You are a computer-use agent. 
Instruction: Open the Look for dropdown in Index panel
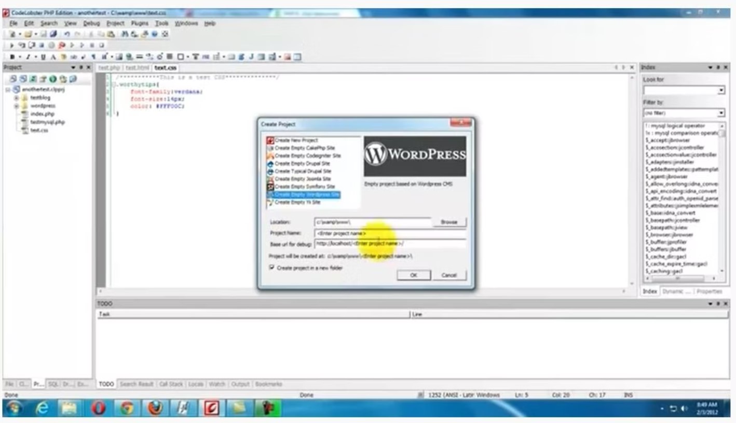(721, 91)
